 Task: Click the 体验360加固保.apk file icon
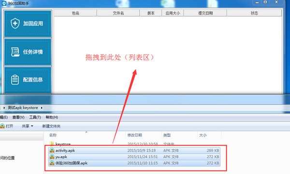(52, 163)
